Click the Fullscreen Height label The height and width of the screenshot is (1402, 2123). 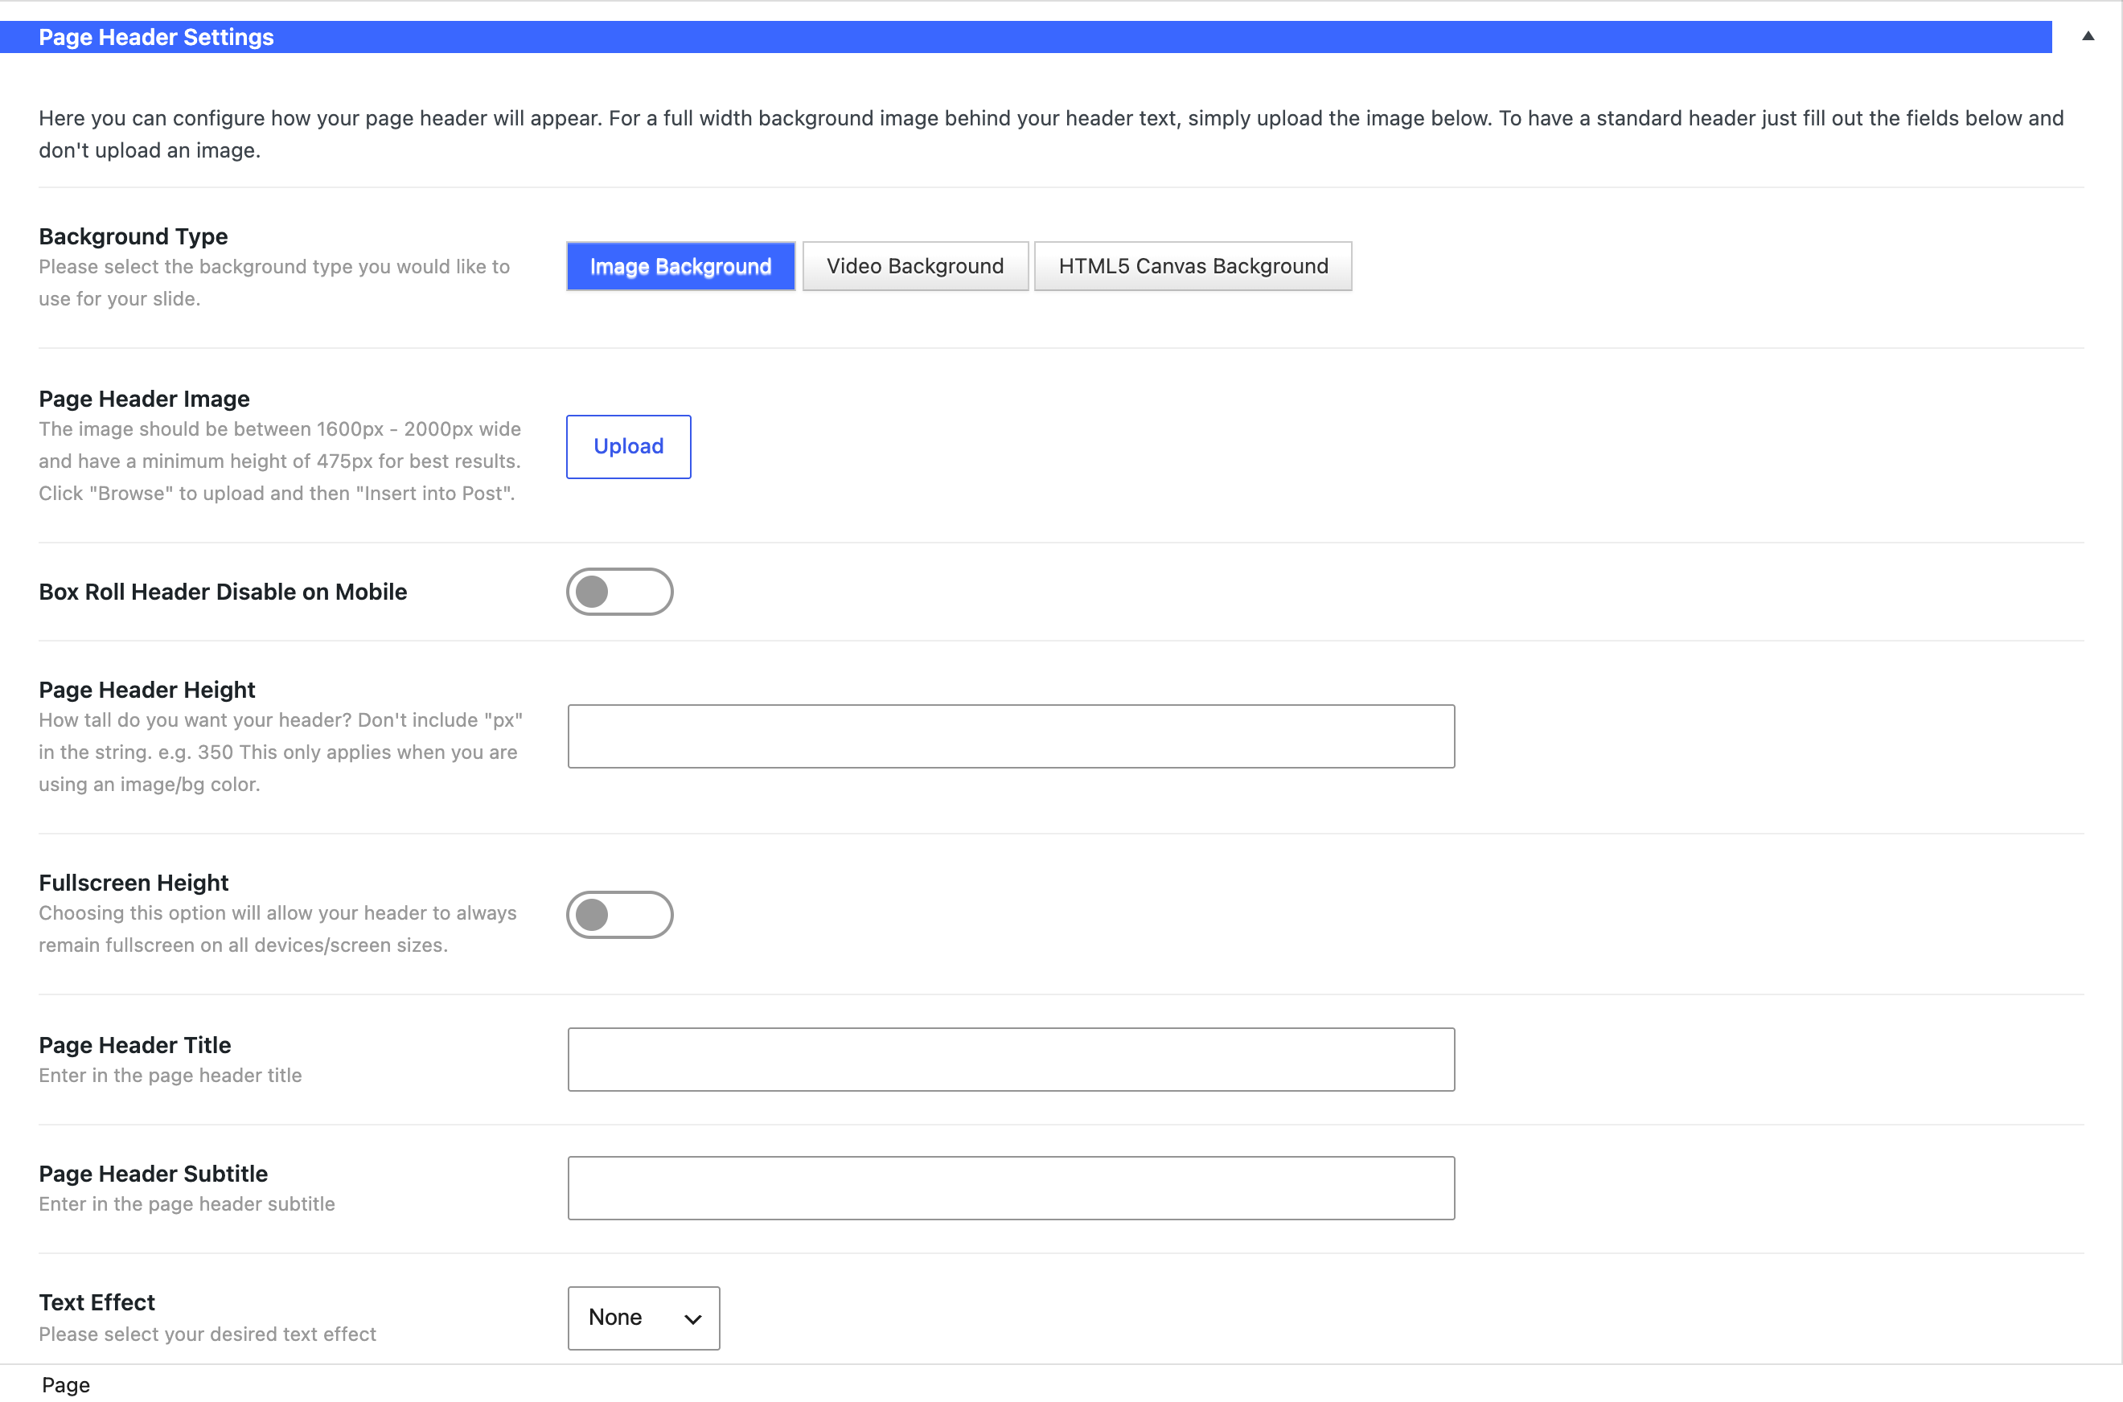[133, 883]
